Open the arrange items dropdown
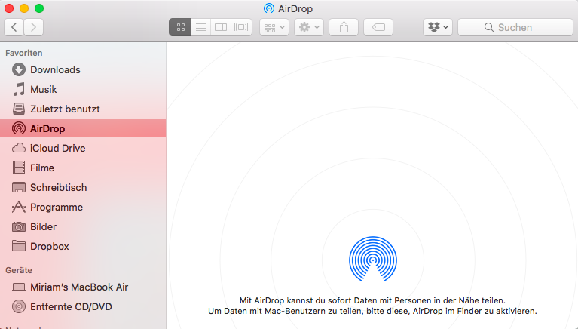Screen dimensions: 578x329 (274, 27)
